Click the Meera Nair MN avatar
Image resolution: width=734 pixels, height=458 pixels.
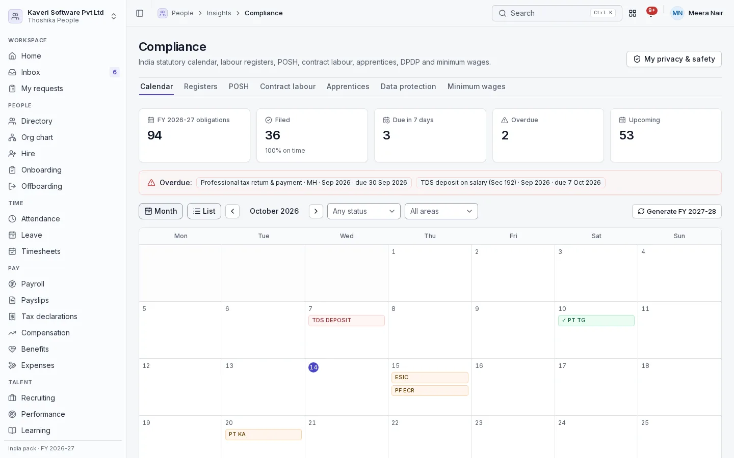coord(677,13)
